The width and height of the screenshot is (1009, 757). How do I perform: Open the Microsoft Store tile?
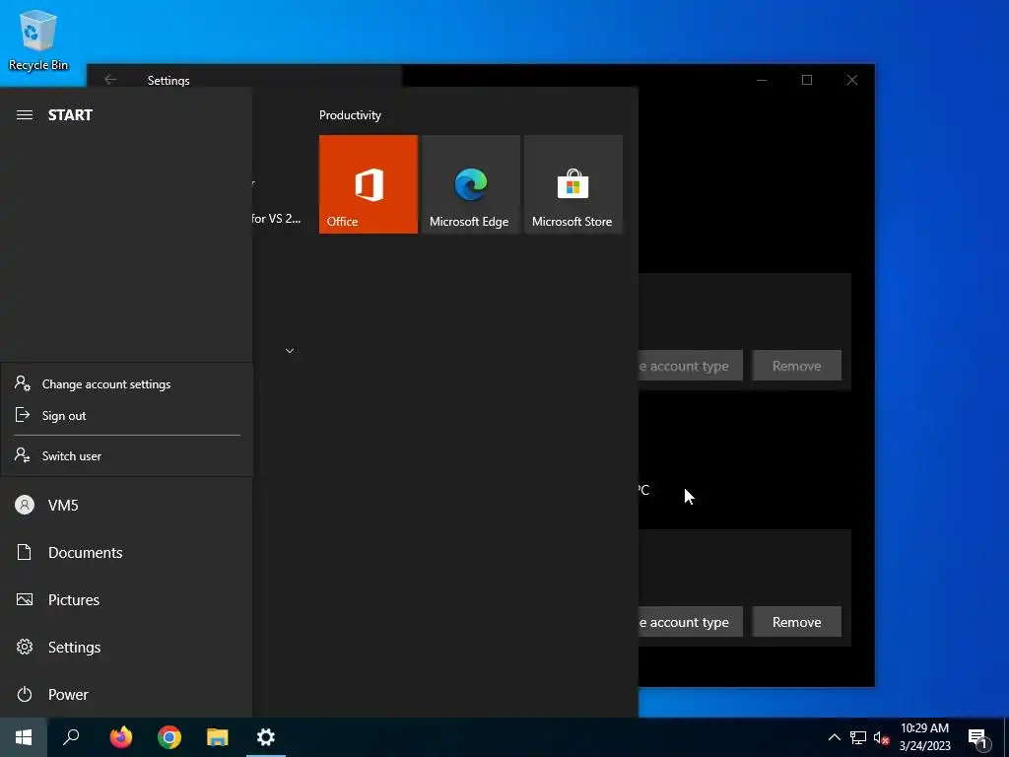(573, 184)
